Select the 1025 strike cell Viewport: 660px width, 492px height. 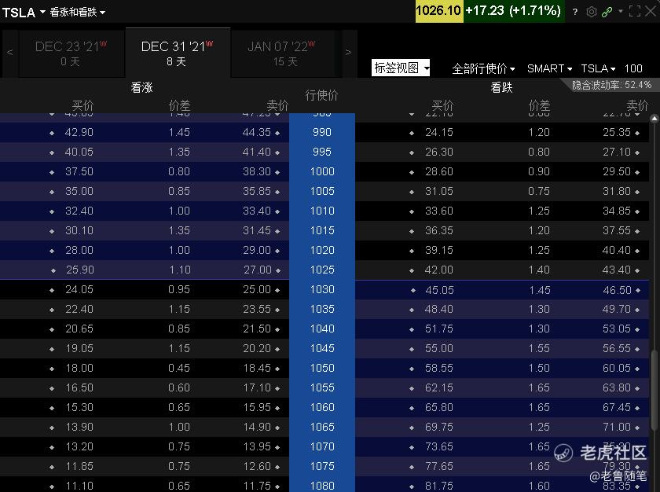coord(322,270)
